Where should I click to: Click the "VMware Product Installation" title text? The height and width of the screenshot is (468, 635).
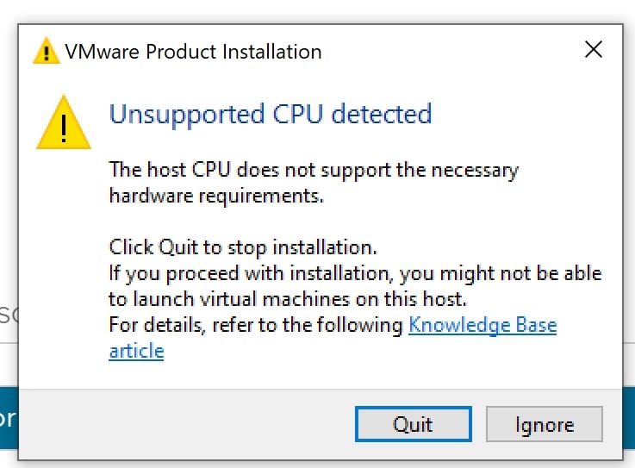(x=193, y=52)
